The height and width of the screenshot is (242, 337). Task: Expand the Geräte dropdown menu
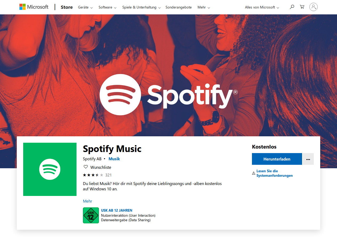[85, 7]
